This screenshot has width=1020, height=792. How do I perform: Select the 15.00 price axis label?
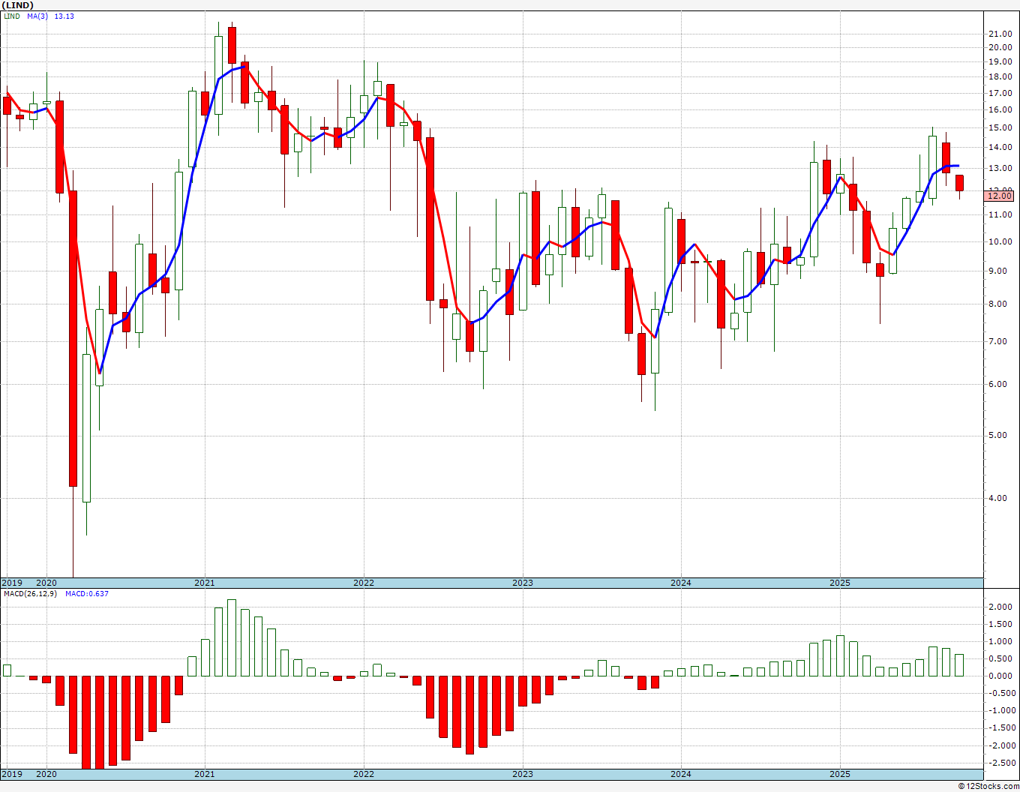point(1000,127)
